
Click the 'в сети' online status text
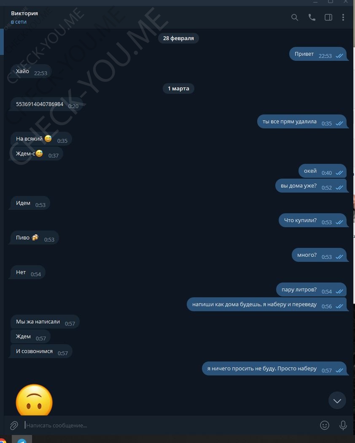click(x=19, y=22)
